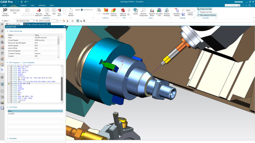Open the Tools ribbon tab
Viewport: 255px width, 143px height.
click(x=52, y=5)
